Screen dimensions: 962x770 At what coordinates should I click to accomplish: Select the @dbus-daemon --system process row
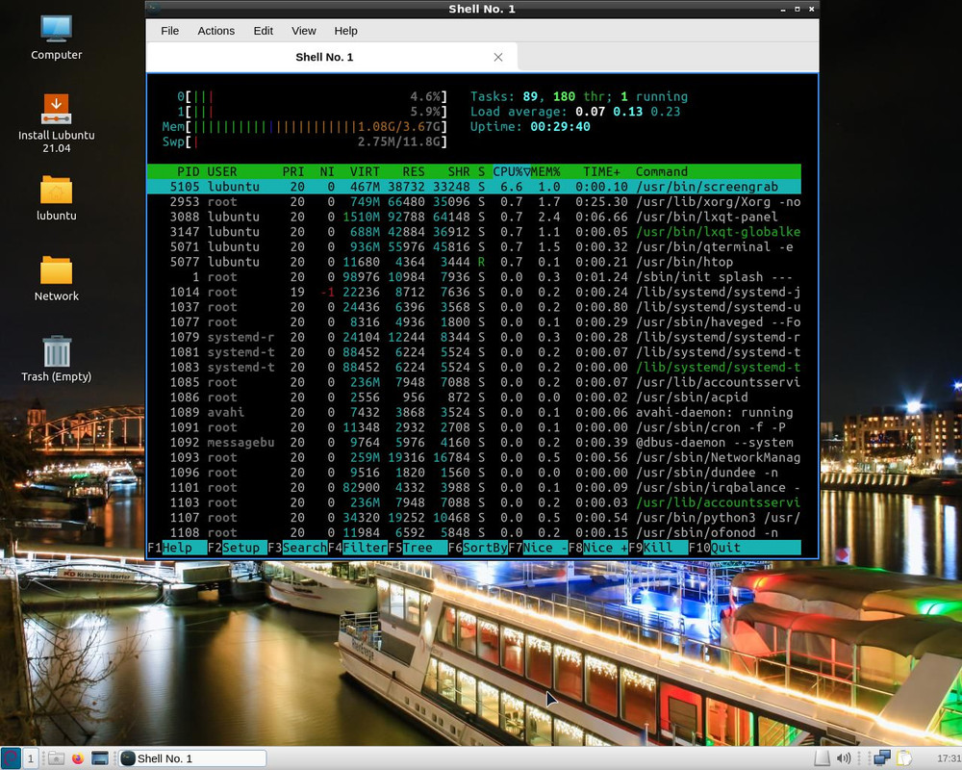473,443
